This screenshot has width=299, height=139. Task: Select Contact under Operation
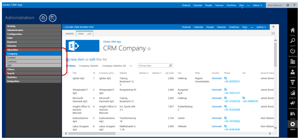tap(33, 58)
